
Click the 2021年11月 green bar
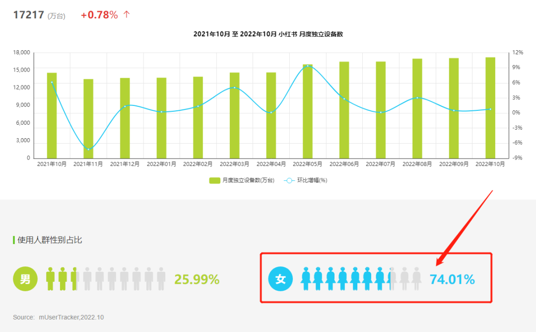(x=88, y=119)
